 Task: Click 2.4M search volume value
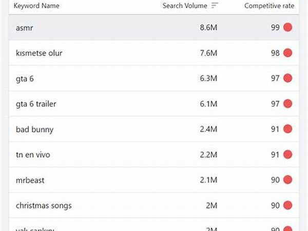pos(208,129)
